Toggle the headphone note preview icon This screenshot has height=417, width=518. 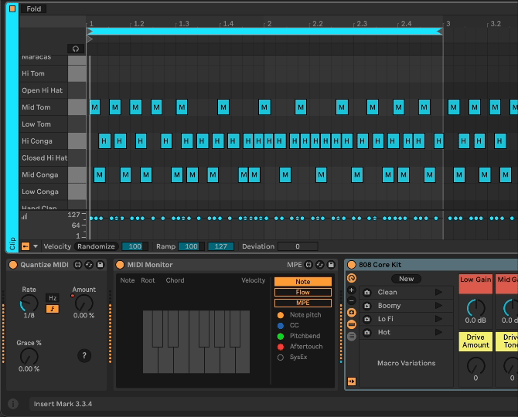pyautogui.click(x=76, y=49)
